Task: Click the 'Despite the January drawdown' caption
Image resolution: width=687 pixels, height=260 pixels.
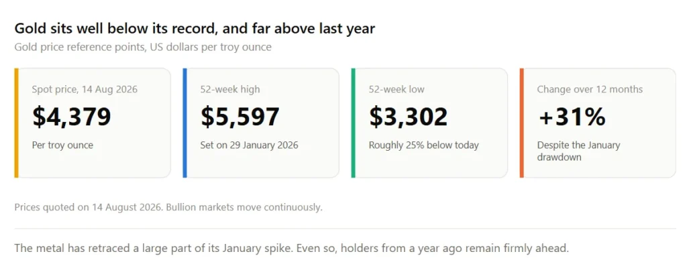Action: point(579,151)
